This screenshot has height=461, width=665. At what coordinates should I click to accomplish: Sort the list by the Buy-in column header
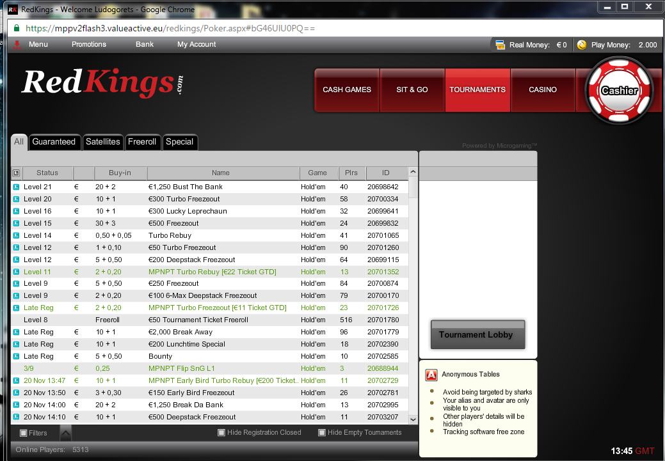click(120, 173)
